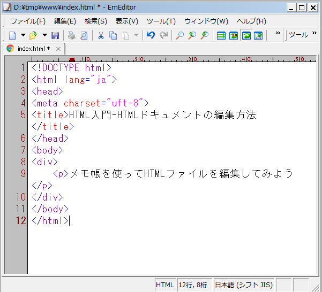Select Wrap by Characters icon
The height and width of the screenshot is (292, 322).
[x=234, y=36]
